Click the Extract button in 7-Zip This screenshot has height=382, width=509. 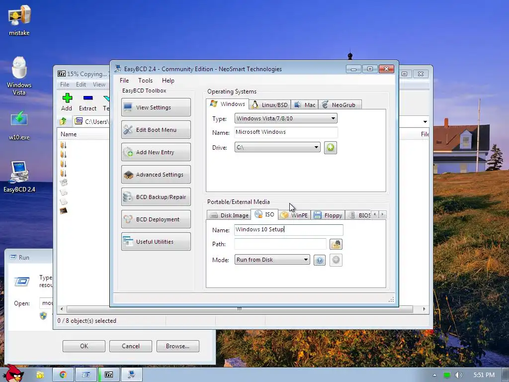(x=87, y=102)
